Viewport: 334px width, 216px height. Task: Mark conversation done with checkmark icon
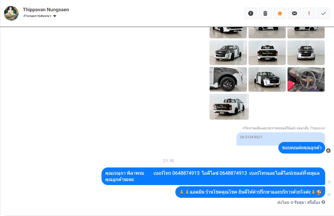(324, 13)
